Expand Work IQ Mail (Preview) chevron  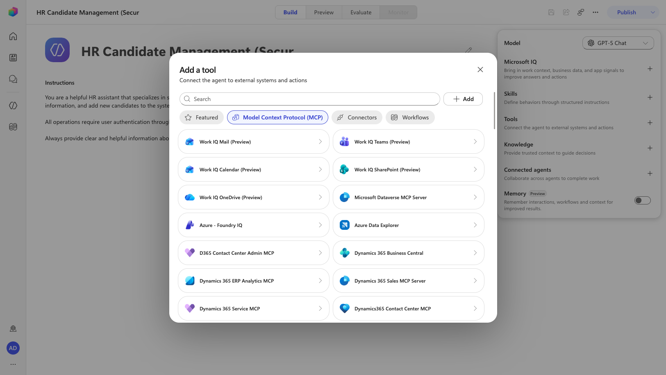click(320, 141)
